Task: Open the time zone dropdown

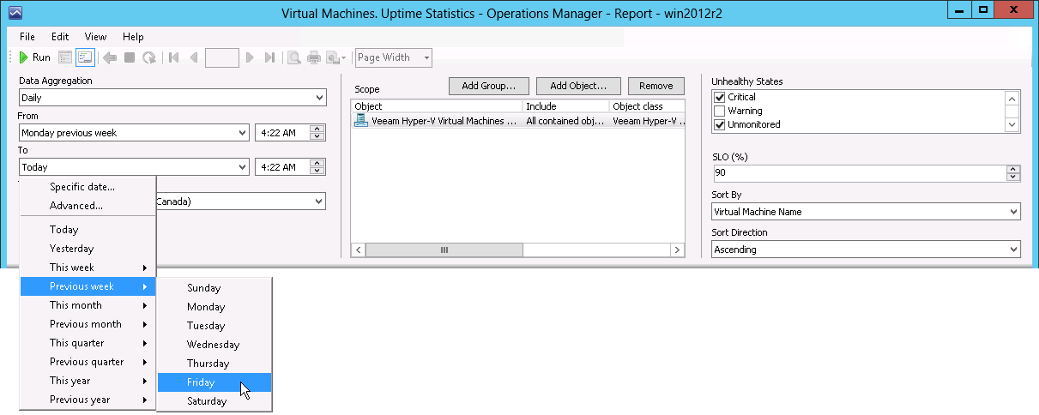Action: pos(319,201)
